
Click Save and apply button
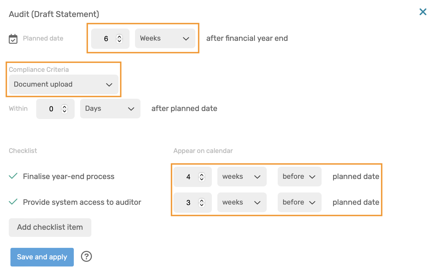click(42, 257)
